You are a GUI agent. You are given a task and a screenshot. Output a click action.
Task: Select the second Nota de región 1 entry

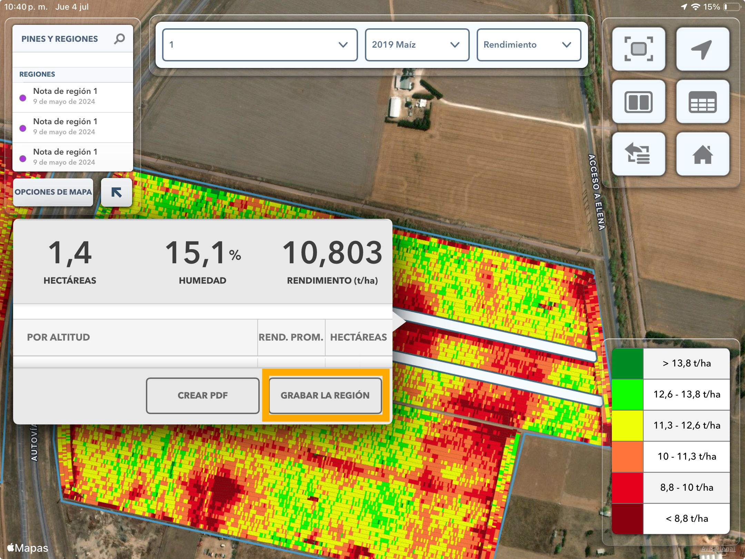pos(73,127)
